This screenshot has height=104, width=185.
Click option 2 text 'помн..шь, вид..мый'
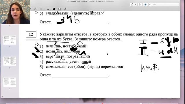[63, 51]
